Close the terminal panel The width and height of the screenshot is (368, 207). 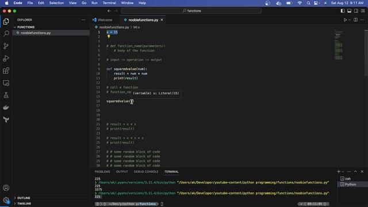click(x=362, y=171)
